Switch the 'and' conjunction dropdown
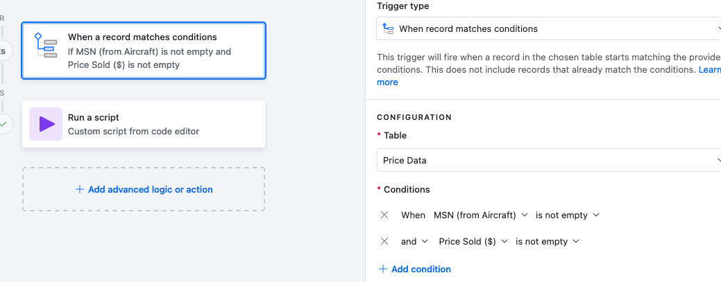Image resolution: width=721 pixels, height=282 pixels. [414, 241]
